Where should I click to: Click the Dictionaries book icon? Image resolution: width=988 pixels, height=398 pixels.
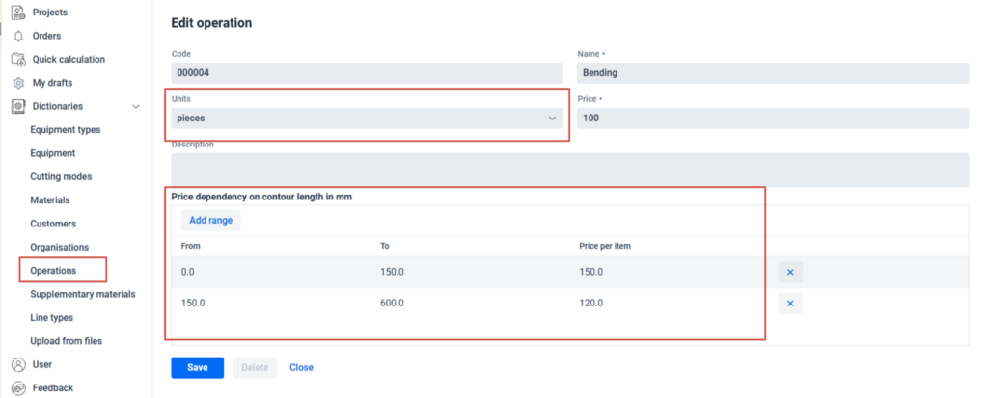[x=17, y=106]
